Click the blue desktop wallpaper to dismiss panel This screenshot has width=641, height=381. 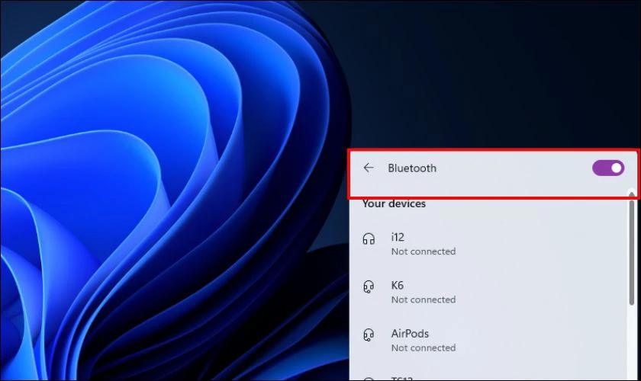pos(153,190)
